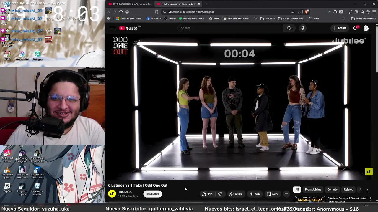Open the Jubilee channel name link
The image size is (378, 212).
[123, 192]
